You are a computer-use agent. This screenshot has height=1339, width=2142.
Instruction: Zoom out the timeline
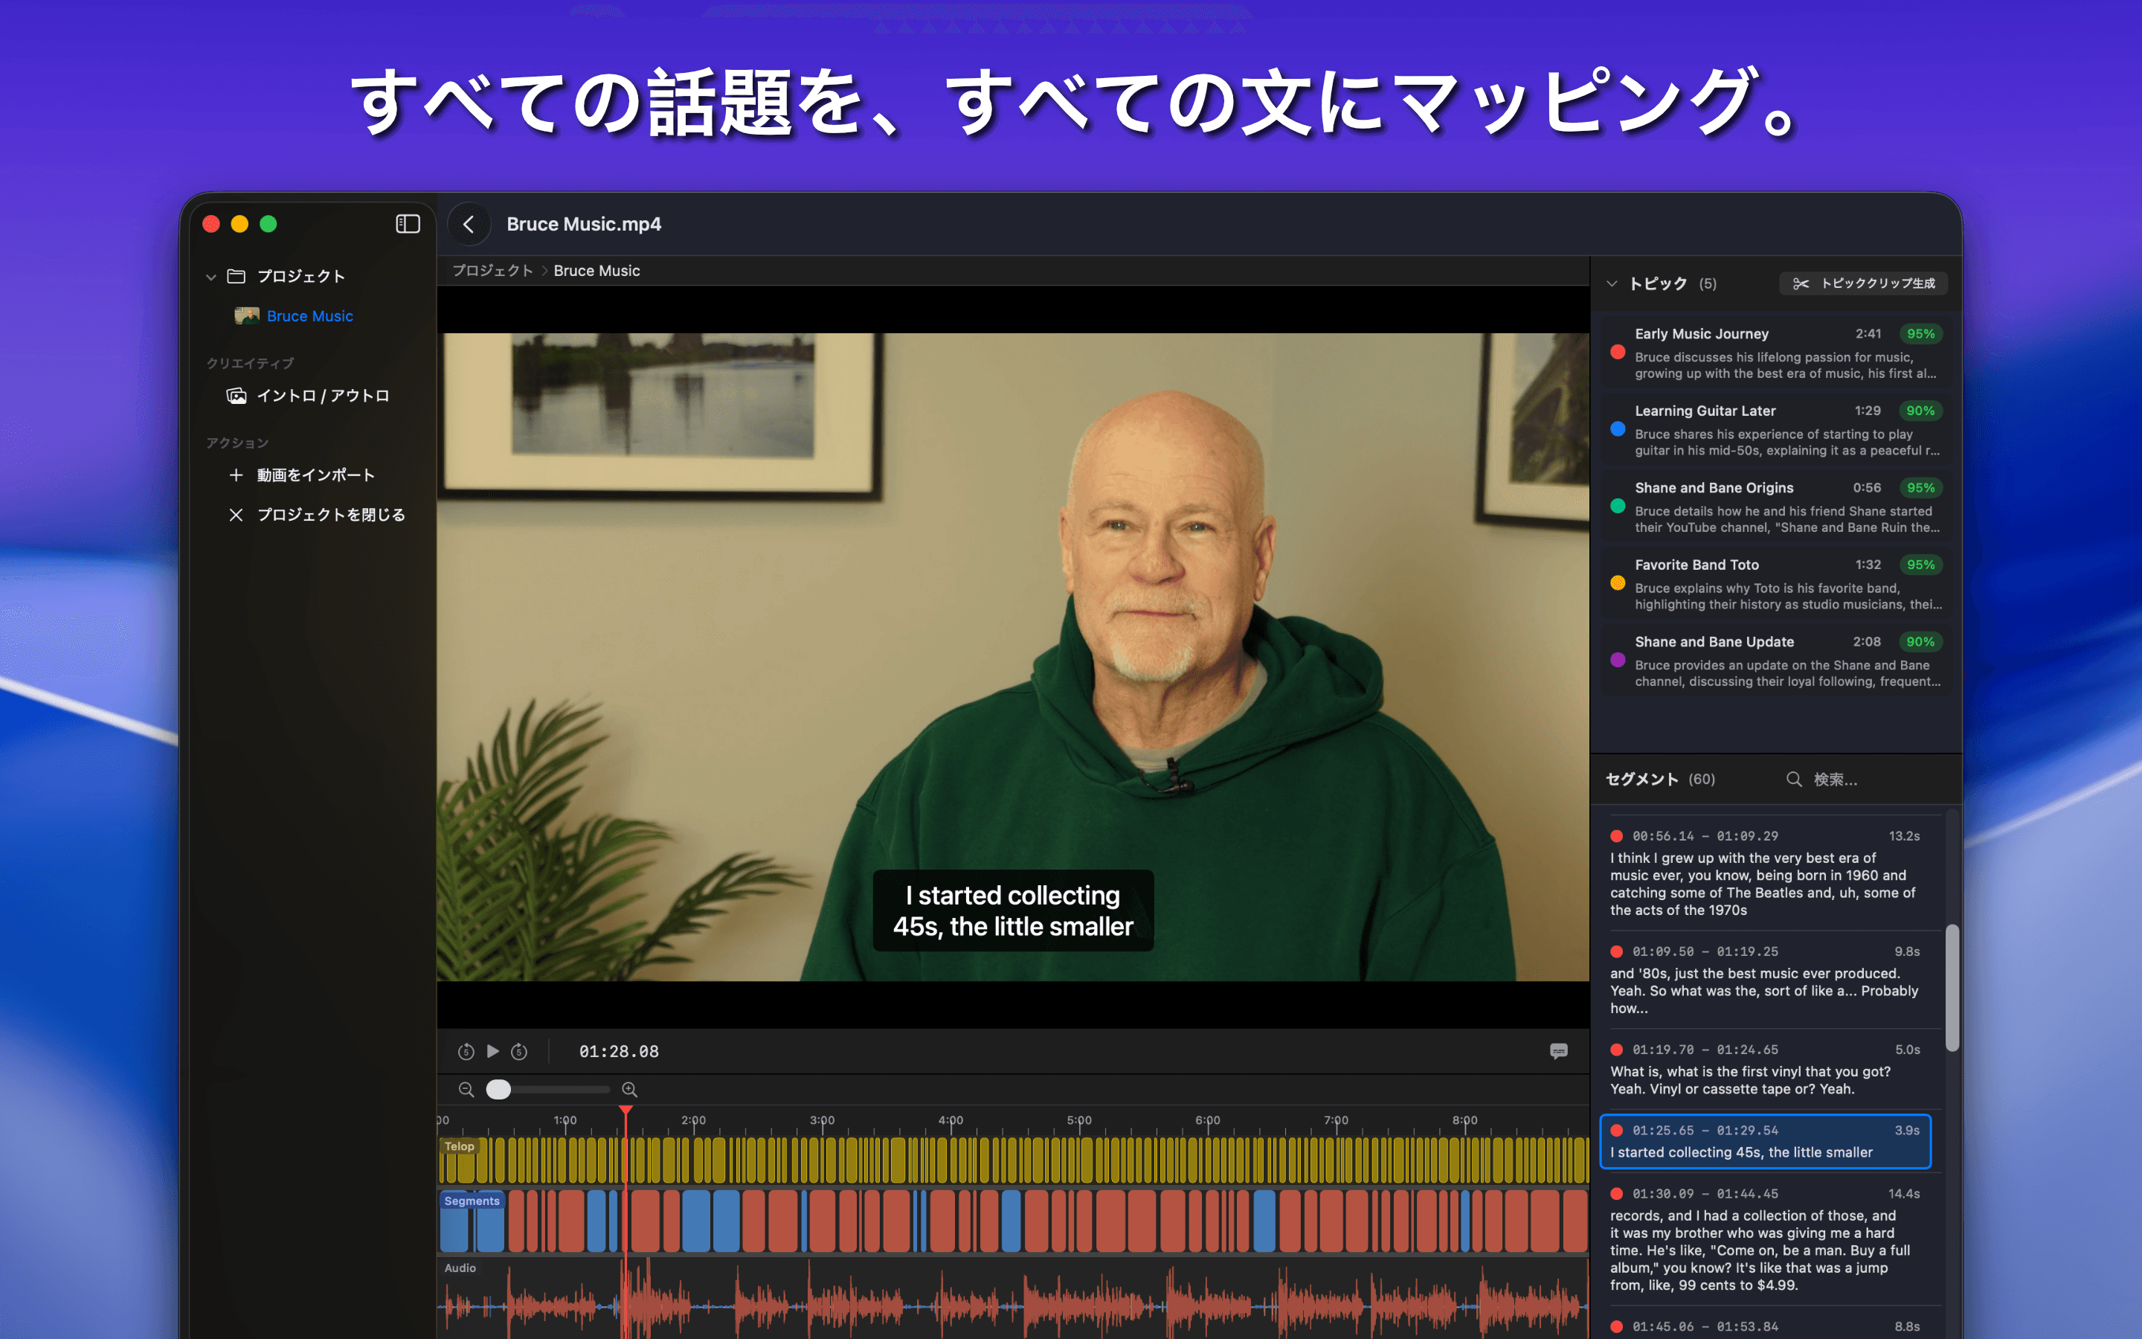click(466, 1090)
